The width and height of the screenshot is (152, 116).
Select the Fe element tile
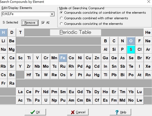(63, 58)
